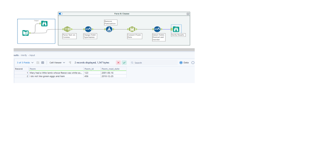Select the Text Input book icon tool
This screenshot has width=317, height=142.
[25, 33]
